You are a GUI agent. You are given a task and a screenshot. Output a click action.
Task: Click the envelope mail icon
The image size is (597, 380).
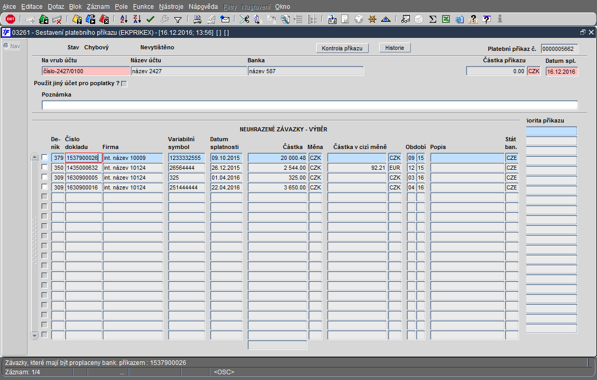coord(225,19)
